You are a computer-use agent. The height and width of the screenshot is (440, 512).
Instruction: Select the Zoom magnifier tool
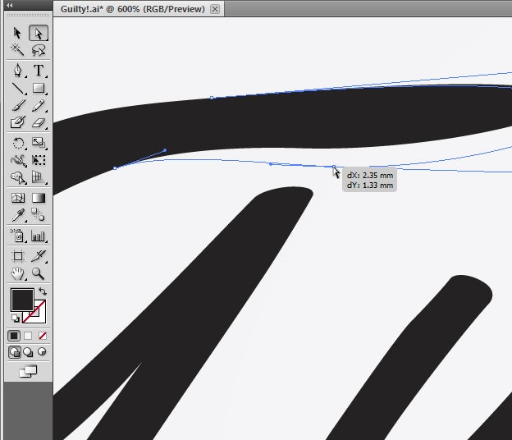(x=38, y=273)
